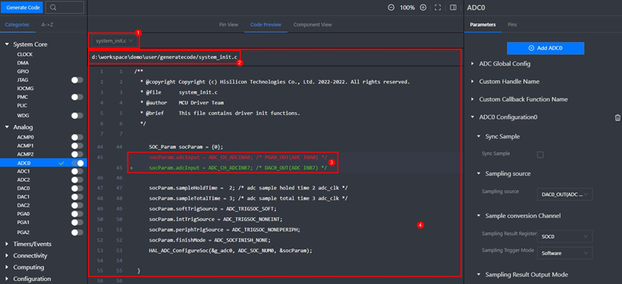The width and height of the screenshot is (622, 284).
Task: Expand ADC Global Config section
Action: pos(504,64)
